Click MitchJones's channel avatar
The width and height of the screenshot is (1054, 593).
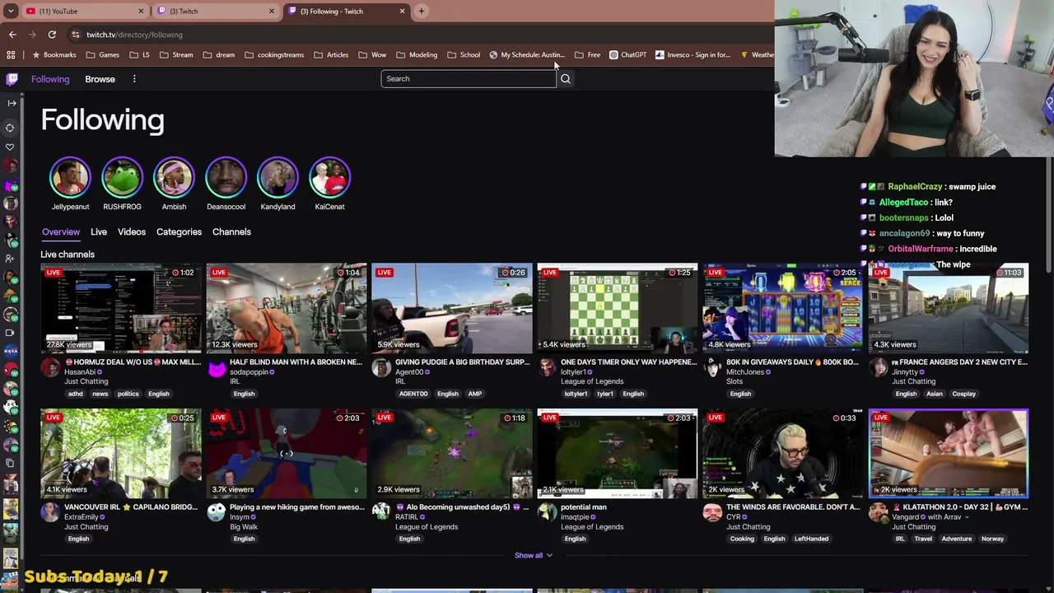click(x=712, y=367)
